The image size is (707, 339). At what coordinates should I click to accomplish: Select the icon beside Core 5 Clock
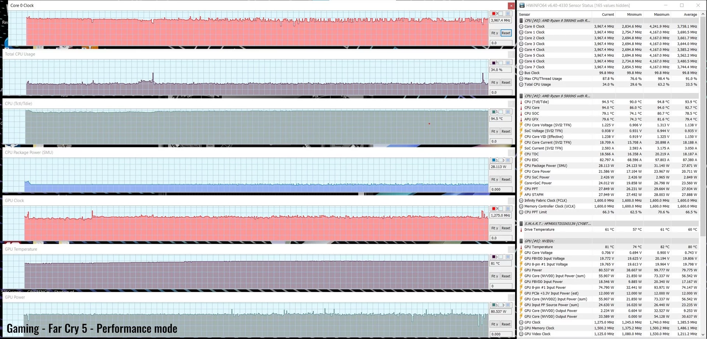[x=521, y=55]
